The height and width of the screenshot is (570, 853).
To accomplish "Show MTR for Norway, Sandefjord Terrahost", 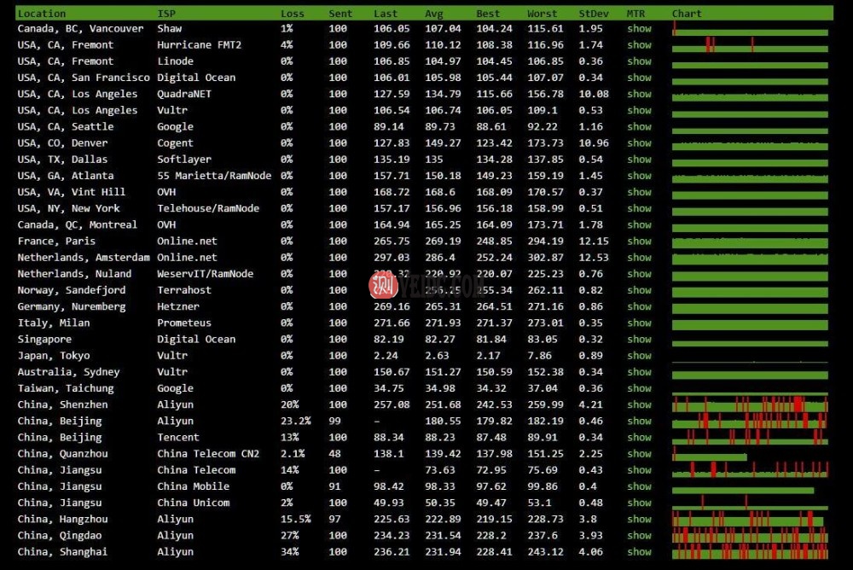I will tap(640, 290).
